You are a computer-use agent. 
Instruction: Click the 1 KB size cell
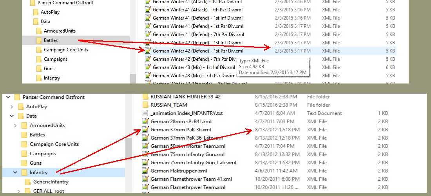coord(383,113)
